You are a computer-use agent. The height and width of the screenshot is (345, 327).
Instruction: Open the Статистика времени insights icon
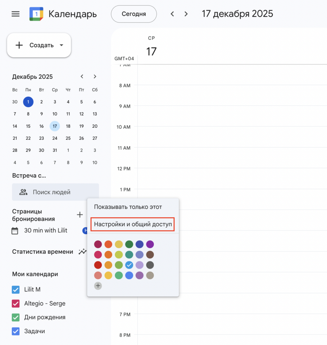82,252
